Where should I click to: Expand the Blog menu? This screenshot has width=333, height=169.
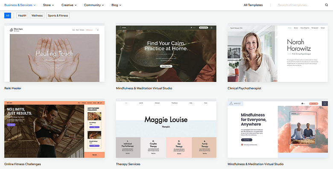[x=116, y=5]
